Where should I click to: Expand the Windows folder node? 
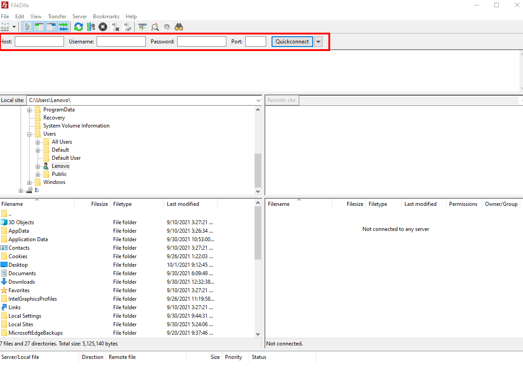point(30,183)
